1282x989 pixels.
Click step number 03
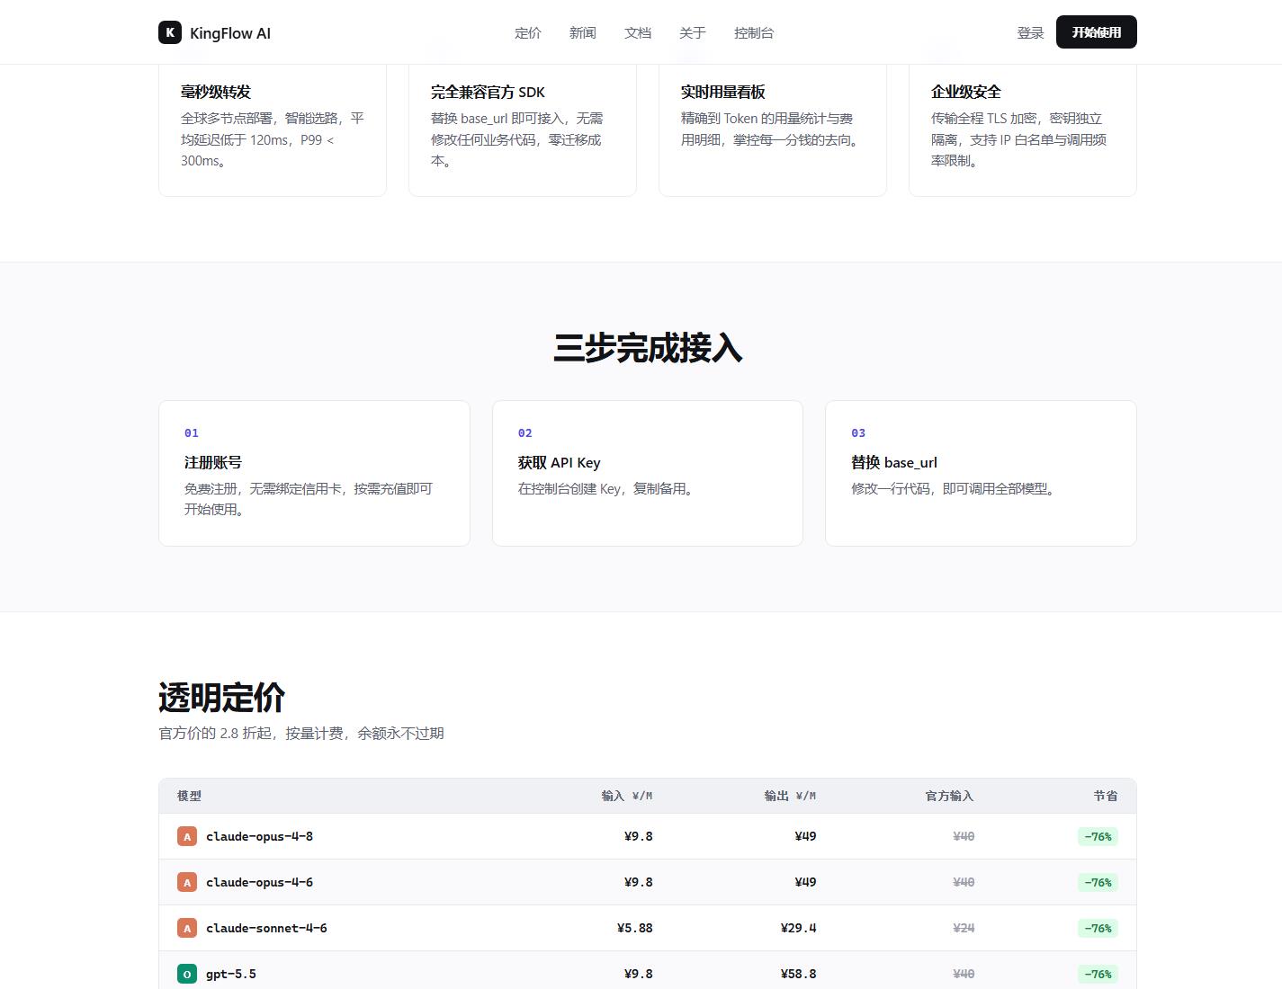click(x=858, y=433)
